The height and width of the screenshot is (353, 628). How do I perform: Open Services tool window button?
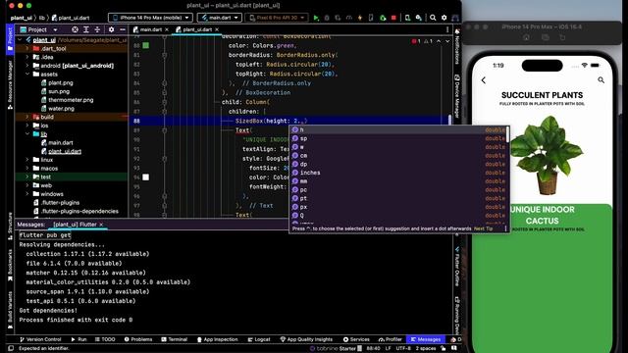[356, 339]
